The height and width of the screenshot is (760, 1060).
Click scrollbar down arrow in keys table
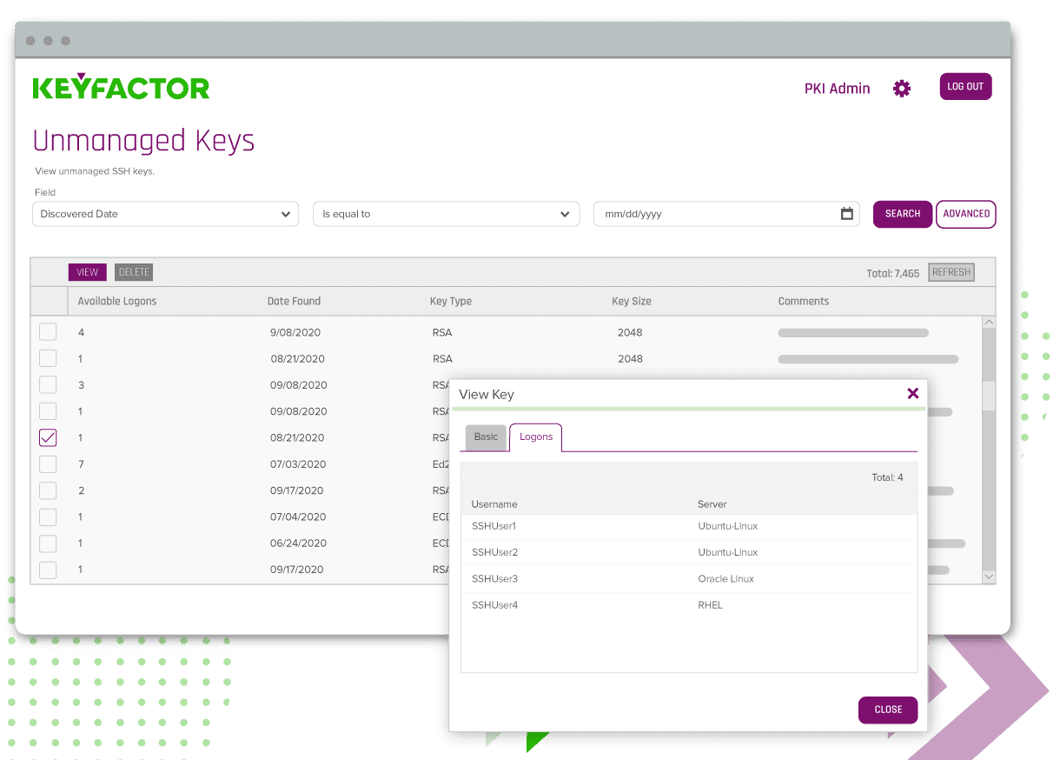coord(989,577)
